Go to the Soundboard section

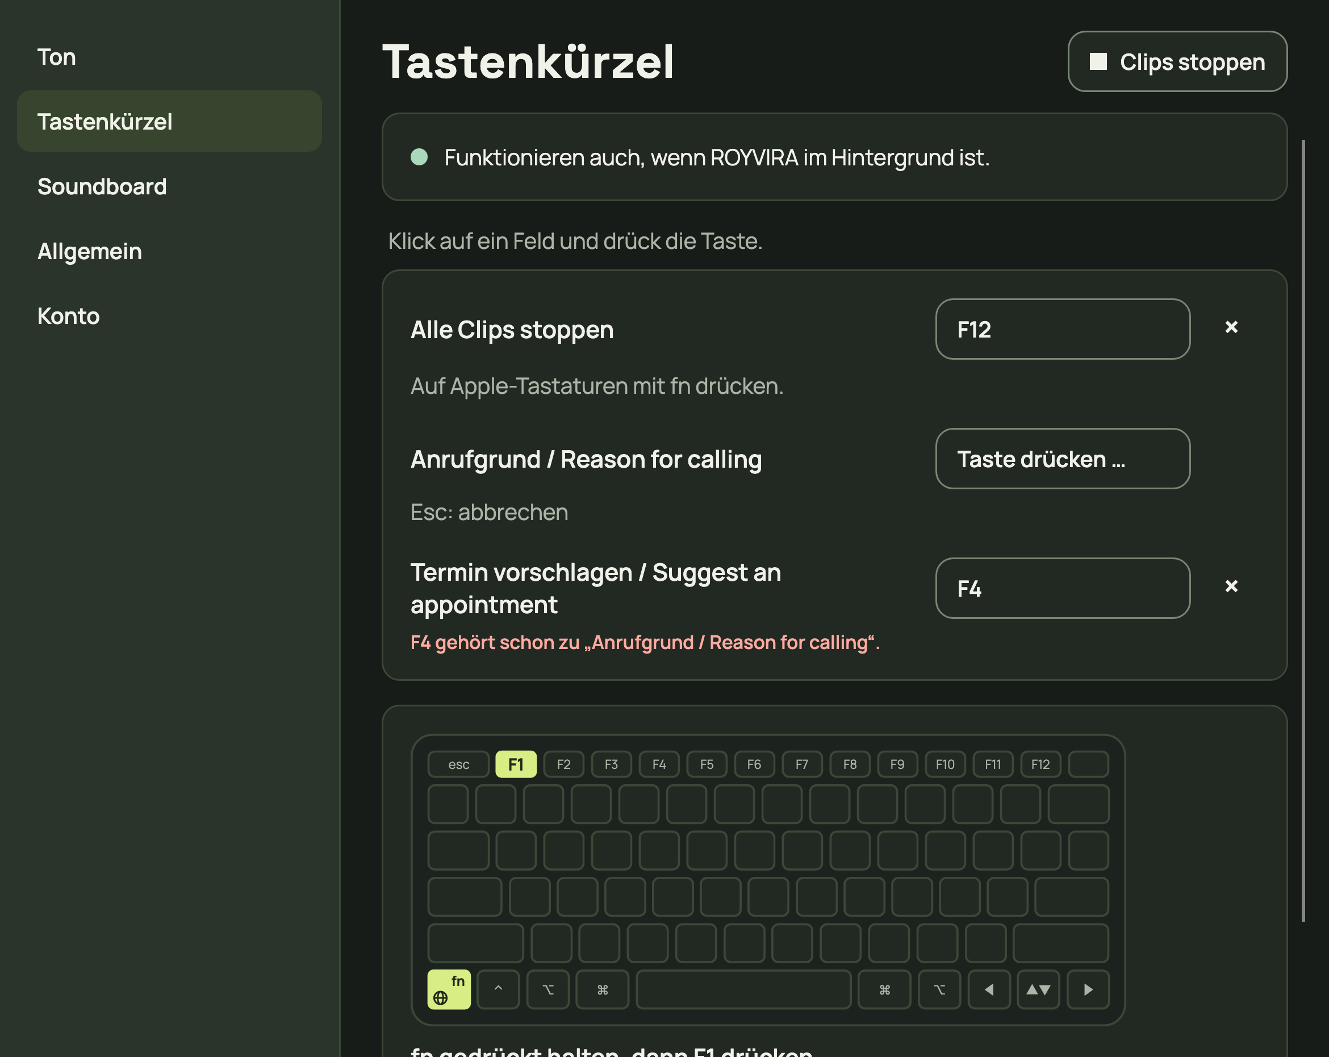pyautogui.click(x=169, y=186)
